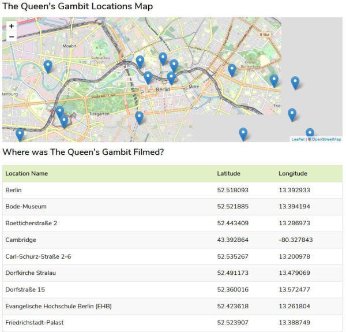This screenshot has width=346, height=332.
Task: Click longitude value 13.200978
Action: (x=294, y=256)
